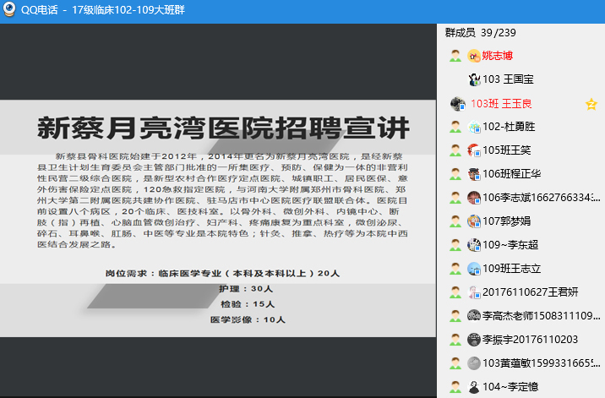Image resolution: width=605 pixels, height=398 pixels.
Task: Click the 群成员 39/239 header
Action: (x=480, y=32)
